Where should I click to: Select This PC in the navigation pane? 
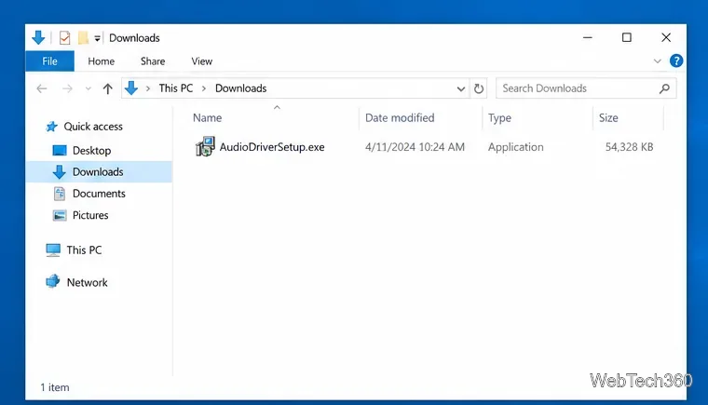tap(84, 250)
